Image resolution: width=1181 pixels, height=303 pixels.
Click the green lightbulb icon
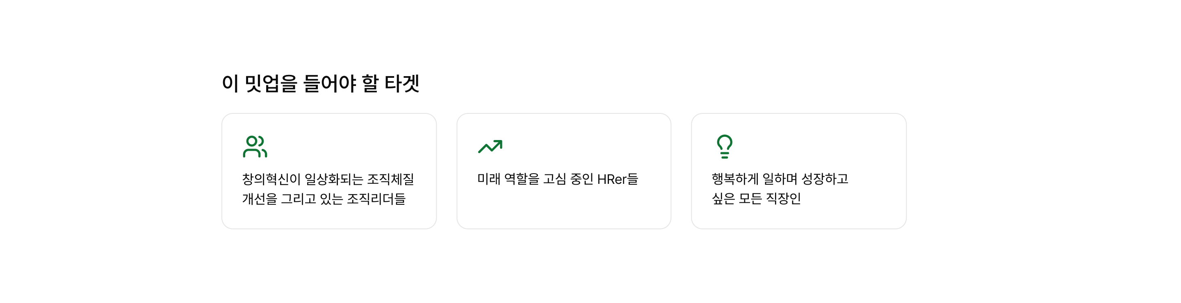tap(724, 147)
